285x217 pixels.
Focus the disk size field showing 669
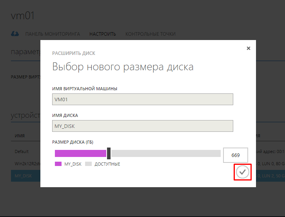236,155
